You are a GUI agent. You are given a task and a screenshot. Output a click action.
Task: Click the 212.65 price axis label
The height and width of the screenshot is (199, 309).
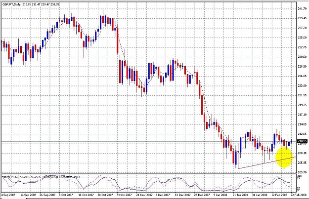coord(302,134)
